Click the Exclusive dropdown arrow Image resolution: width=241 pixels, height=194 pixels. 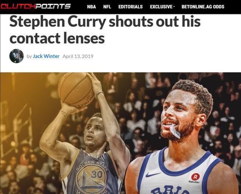point(174,7)
